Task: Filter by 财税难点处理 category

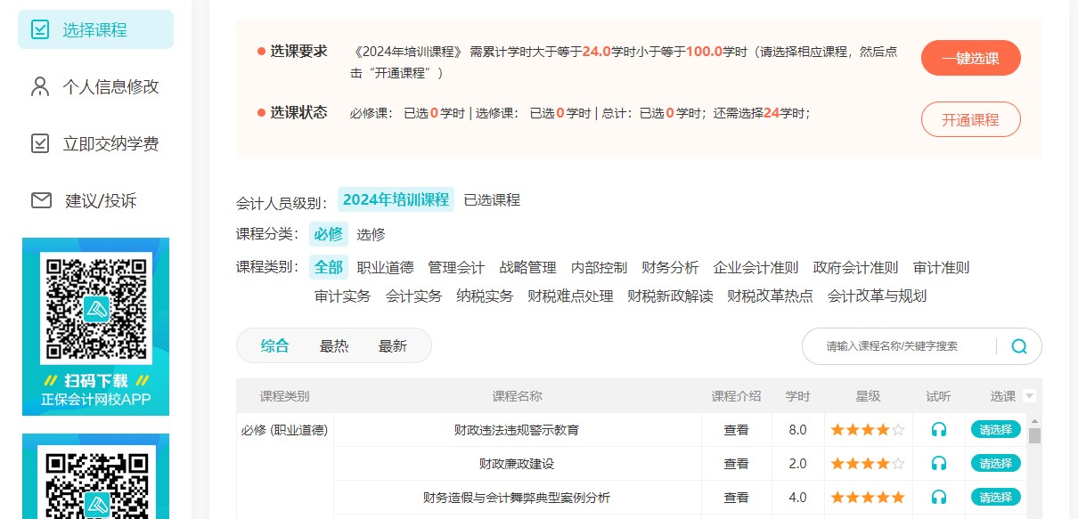Action: tap(570, 296)
